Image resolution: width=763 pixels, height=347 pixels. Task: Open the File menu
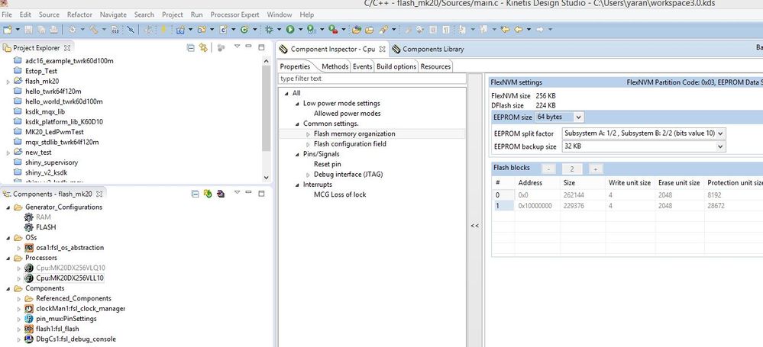[x=7, y=14]
